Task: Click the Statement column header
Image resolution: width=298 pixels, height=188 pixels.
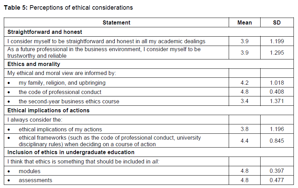Action: pos(116,23)
